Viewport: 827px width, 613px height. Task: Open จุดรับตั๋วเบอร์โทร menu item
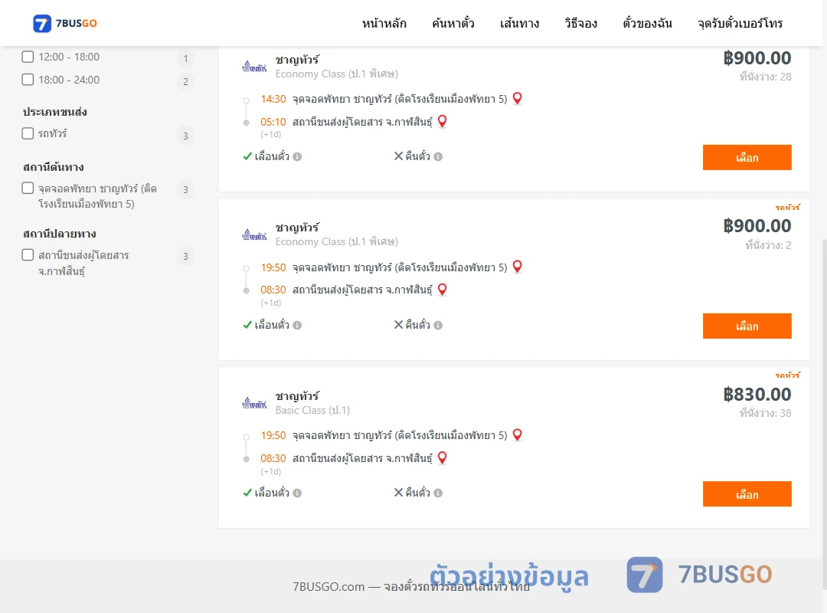click(x=740, y=23)
